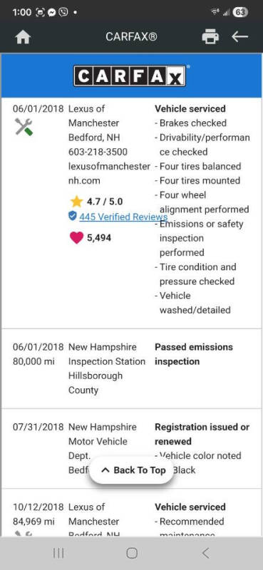This screenshot has height=570, width=263.
Task: Tap the Android back navigation chevron
Action: [205, 554]
